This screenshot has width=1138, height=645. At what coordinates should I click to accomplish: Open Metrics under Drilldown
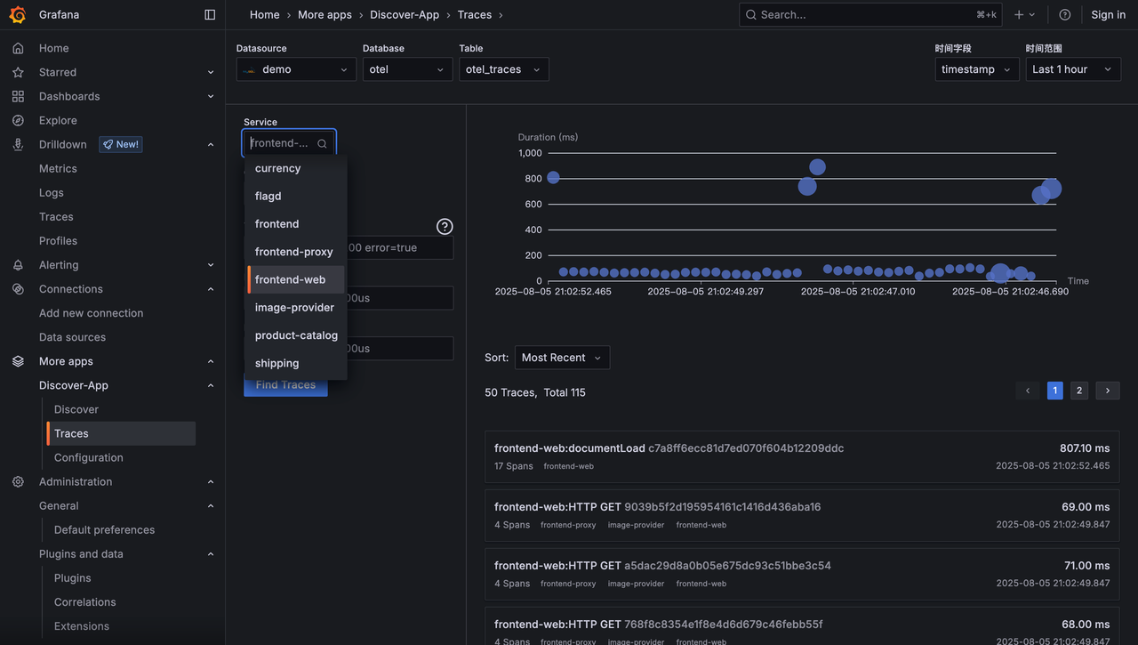(x=58, y=168)
